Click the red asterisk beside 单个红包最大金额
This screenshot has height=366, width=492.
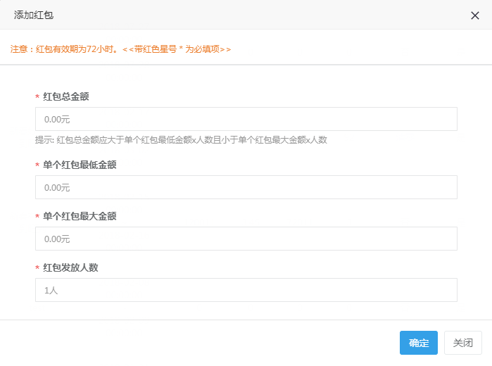[x=37, y=217]
